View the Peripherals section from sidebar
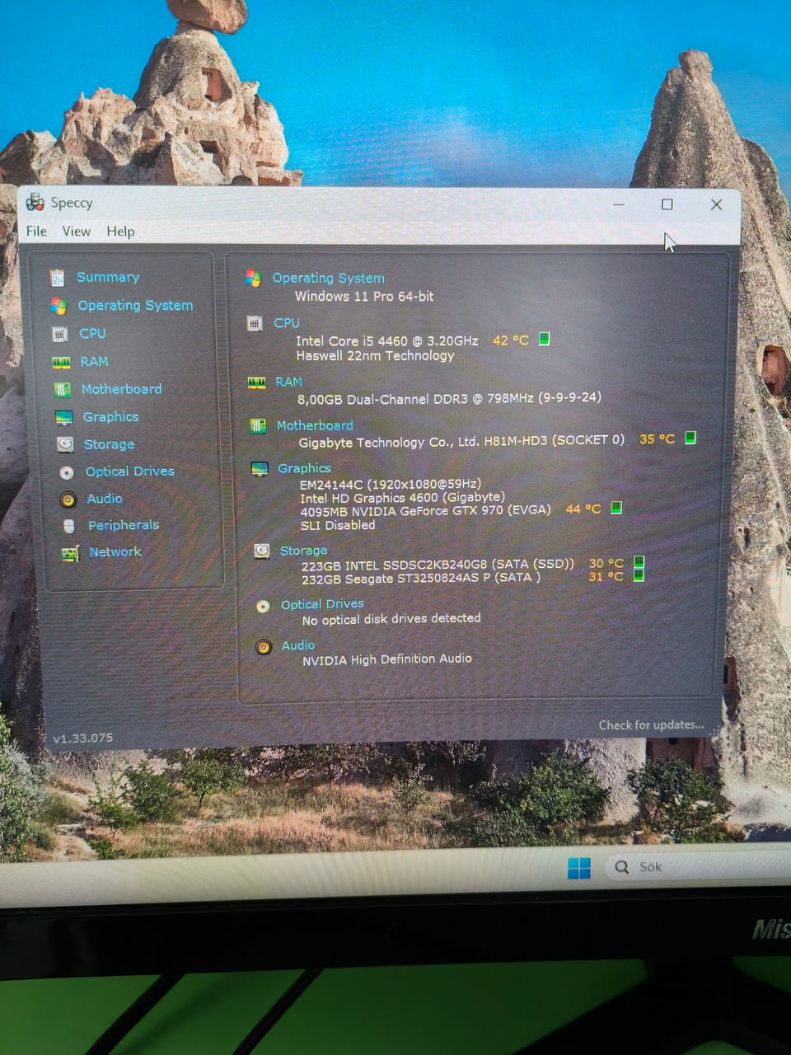Viewport: 791px width, 1055px height. (x=124, y=524)
